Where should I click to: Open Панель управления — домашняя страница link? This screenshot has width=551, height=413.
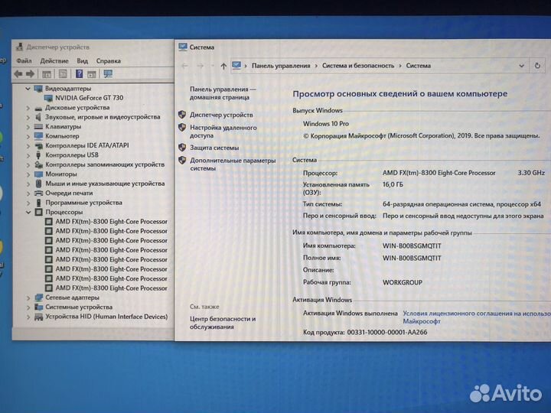[223, 93]
